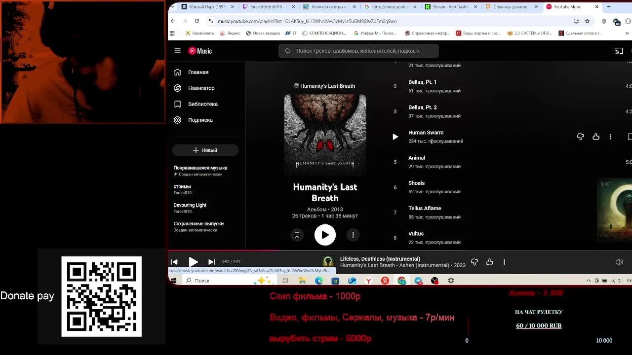Open Lifeless, Deathless (Instrumental) now-playing title
Screen dimensions: 632x355
pyautogui.click(x=380, y=259)
